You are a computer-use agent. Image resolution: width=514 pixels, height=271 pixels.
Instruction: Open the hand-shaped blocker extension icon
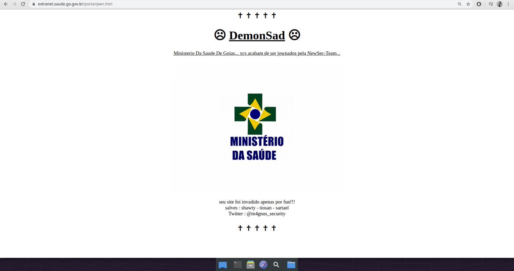point(478,4)
